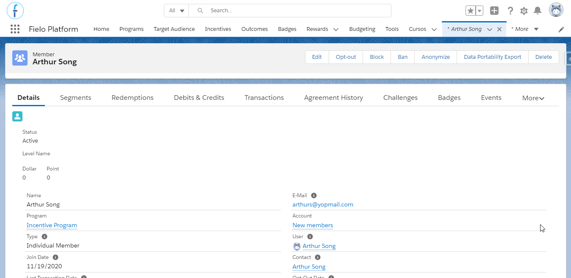Open the More tabs dropdown in record
571x278 pixels.
[x=533, y=98]
